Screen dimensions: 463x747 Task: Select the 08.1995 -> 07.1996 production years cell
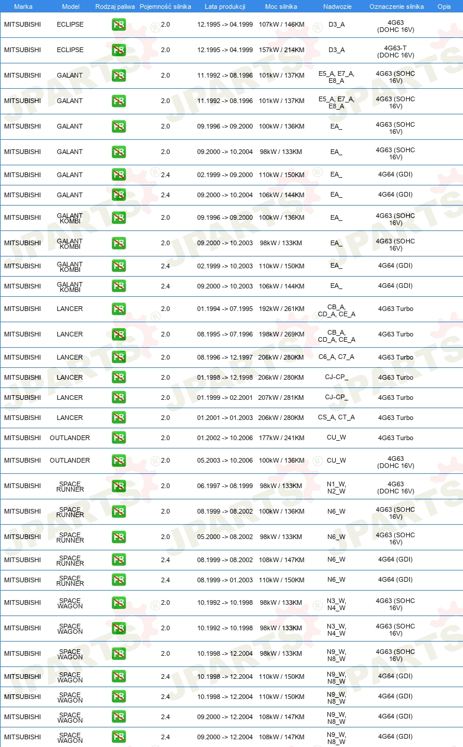tap(225, 335)
